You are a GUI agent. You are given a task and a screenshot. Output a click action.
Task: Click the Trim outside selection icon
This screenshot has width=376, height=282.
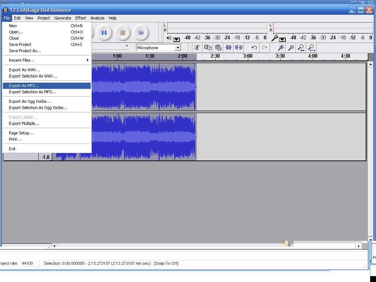tap(228, 47)
